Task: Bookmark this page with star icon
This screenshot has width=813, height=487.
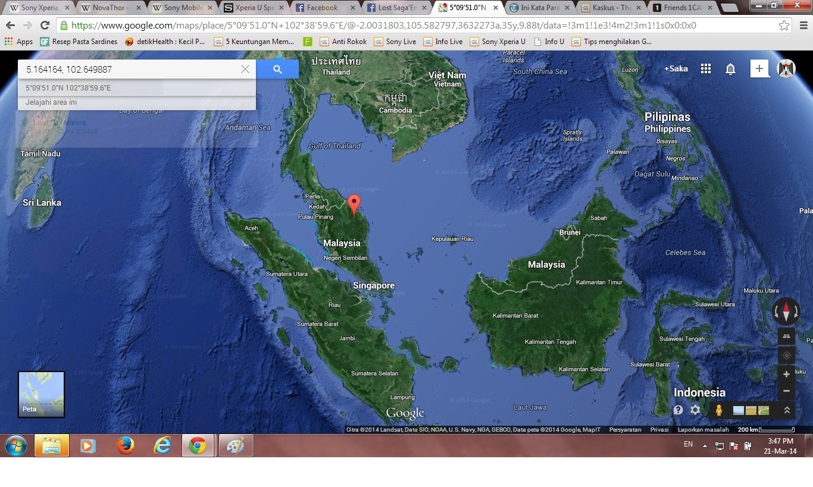Action: tap(784, 26)
